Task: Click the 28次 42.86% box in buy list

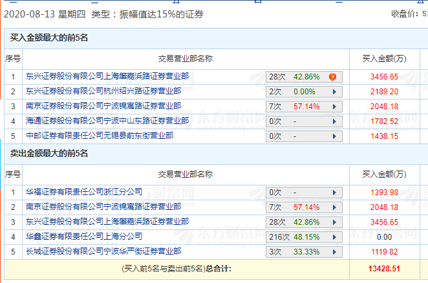Action: (304, 77)
